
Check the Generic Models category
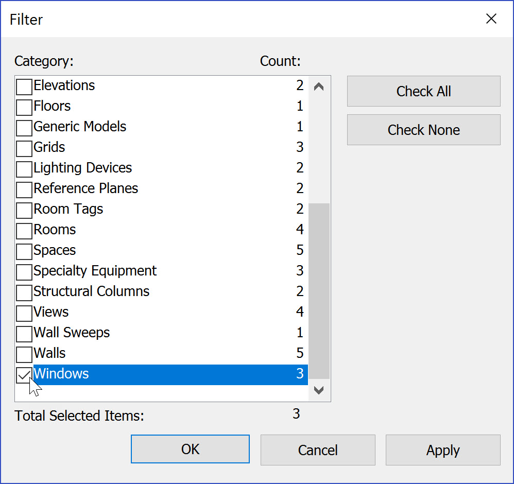(23, 128)
